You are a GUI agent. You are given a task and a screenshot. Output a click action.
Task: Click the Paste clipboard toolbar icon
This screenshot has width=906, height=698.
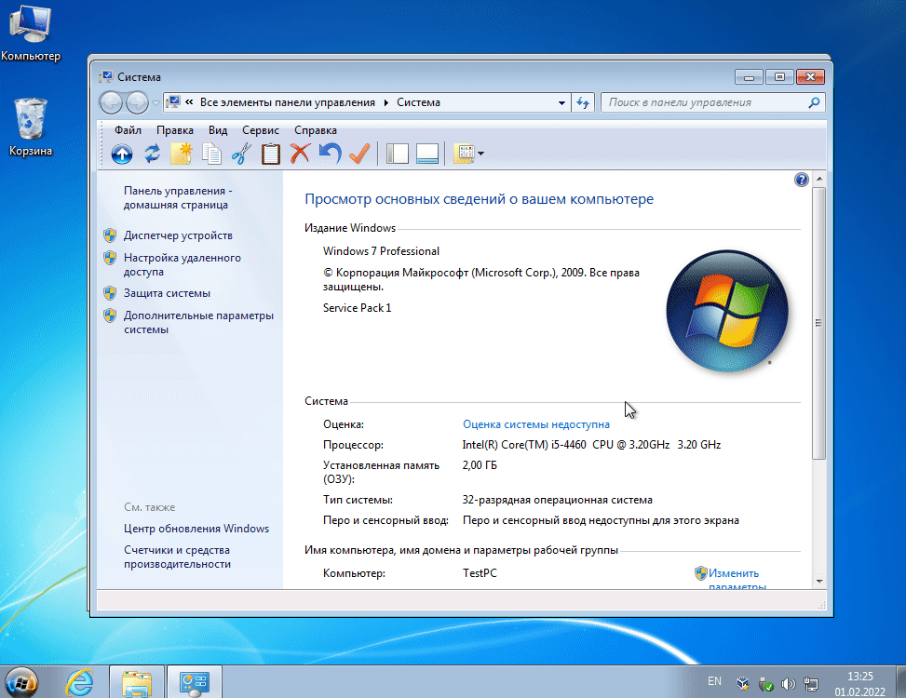[x=270, y=154]
